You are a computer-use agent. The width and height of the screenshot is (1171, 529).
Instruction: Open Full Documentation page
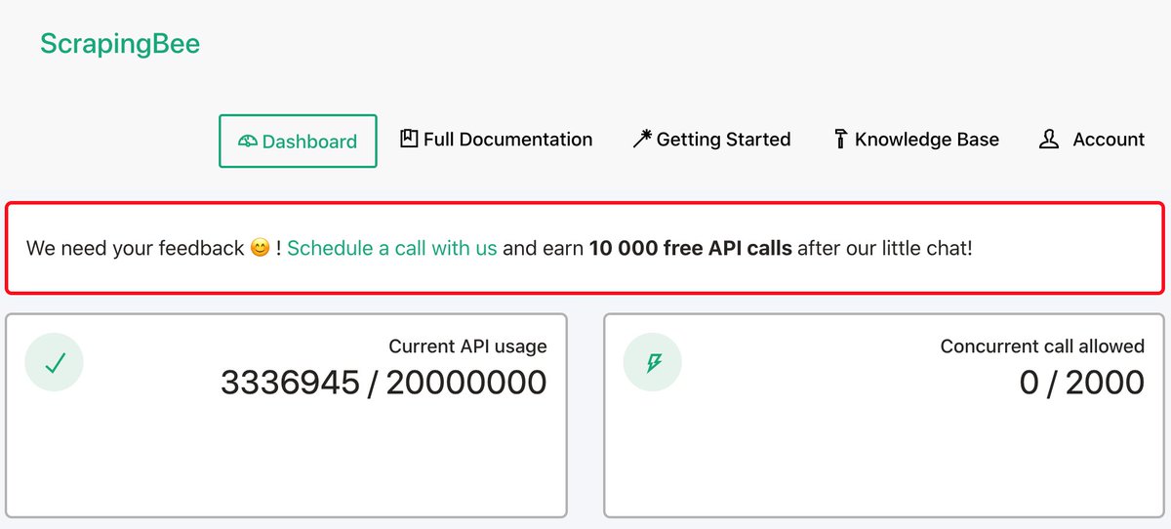497,140
